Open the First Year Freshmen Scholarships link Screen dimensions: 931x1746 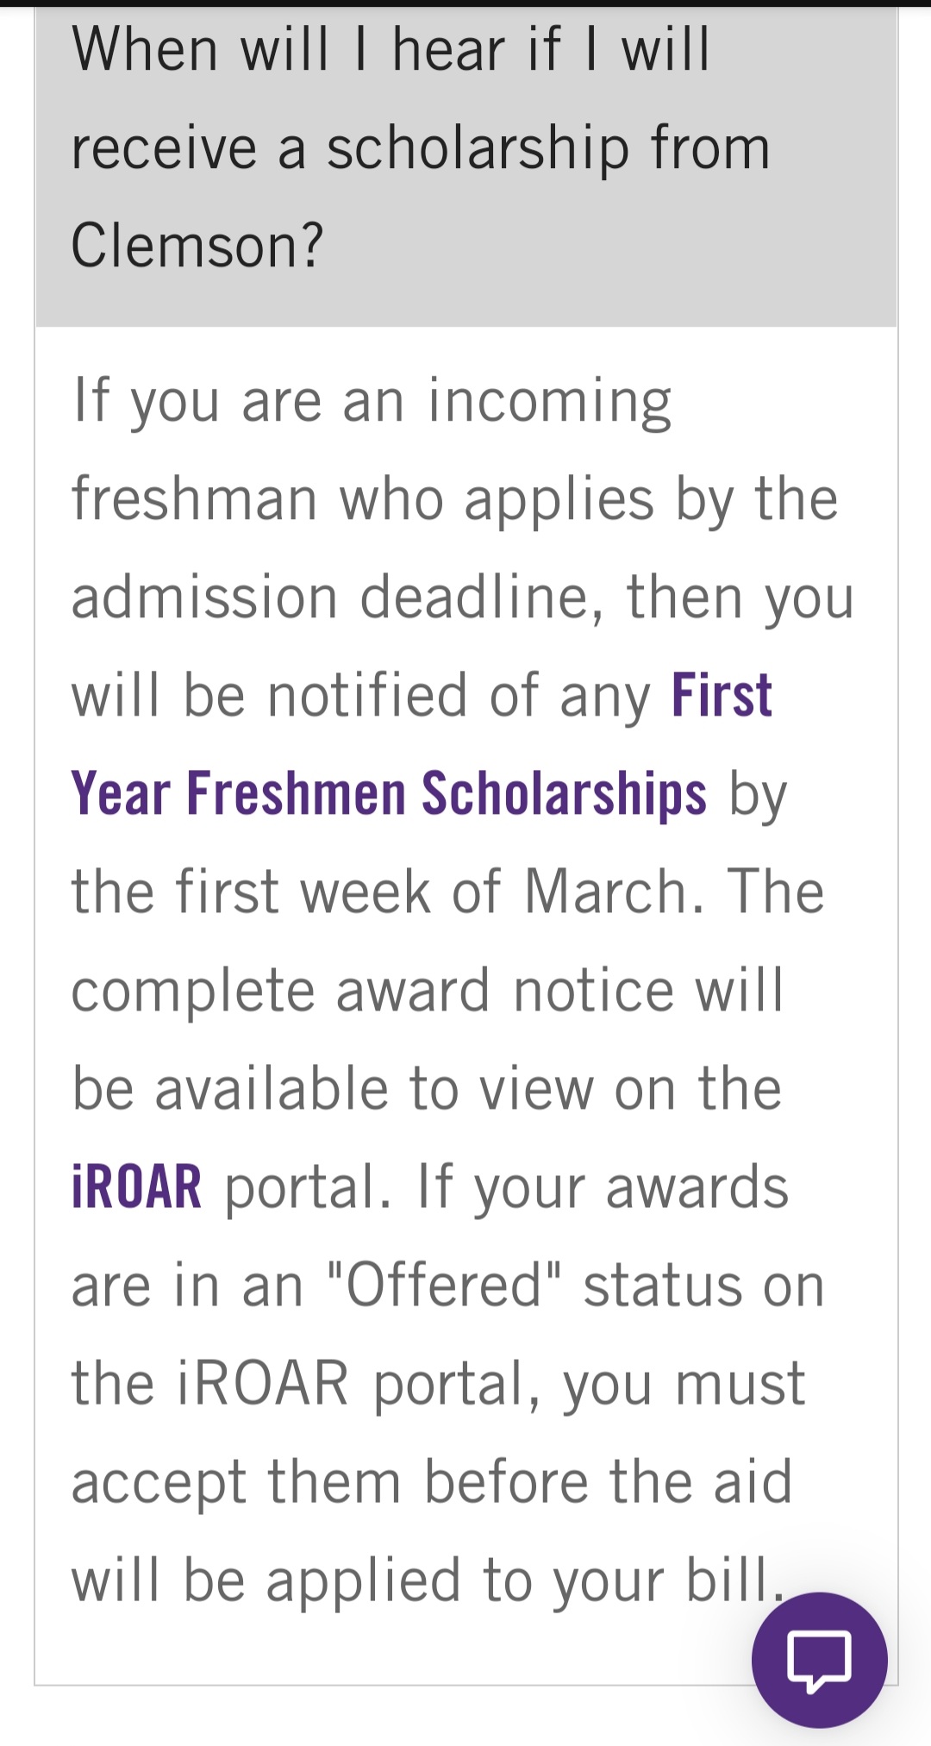388,793
